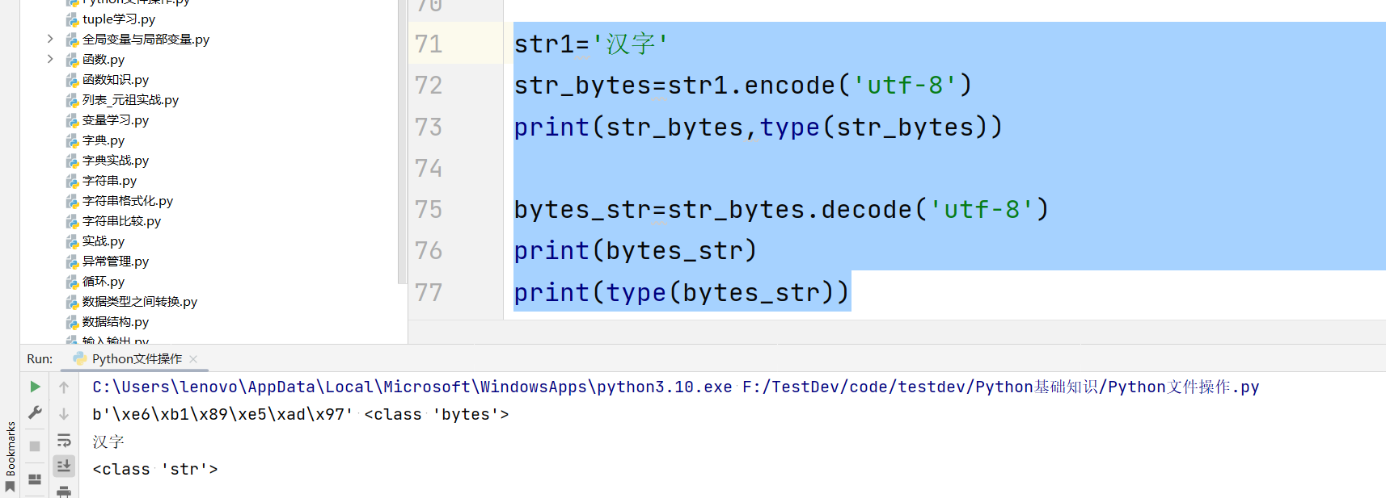Select 字符串格式化.py in project tree

click(x=128, y=201)
